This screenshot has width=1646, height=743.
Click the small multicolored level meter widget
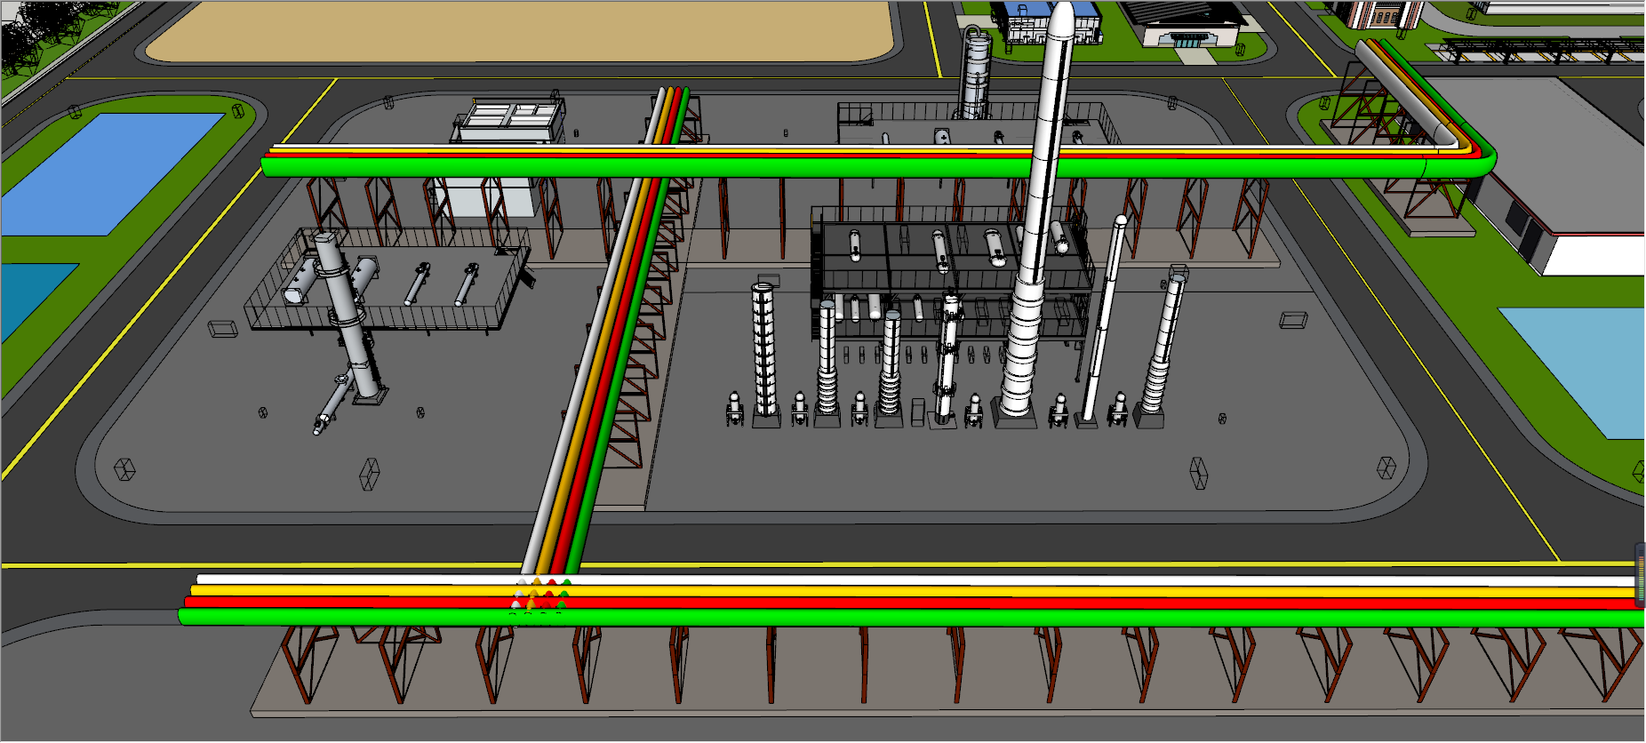coord(1641,575)
